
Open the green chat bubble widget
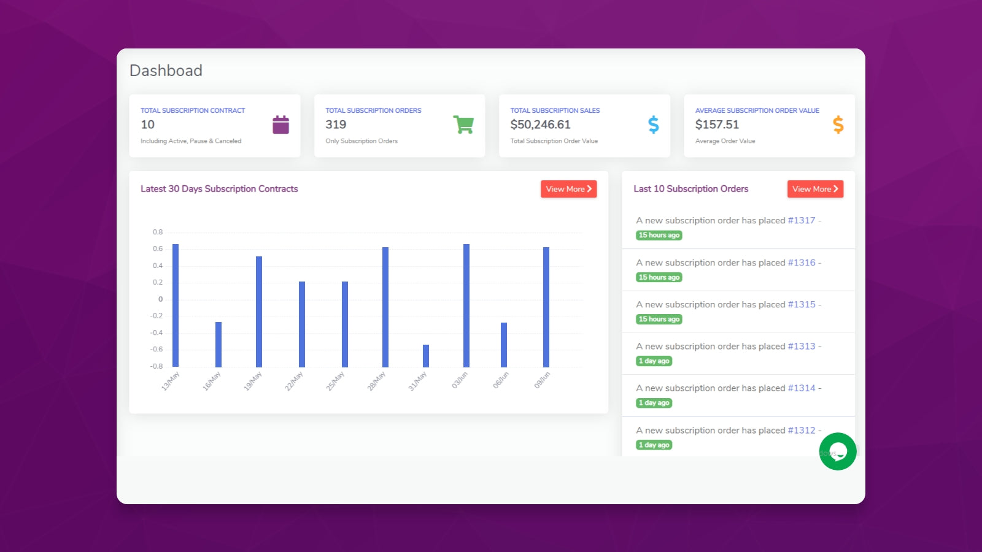coord(838,451)
